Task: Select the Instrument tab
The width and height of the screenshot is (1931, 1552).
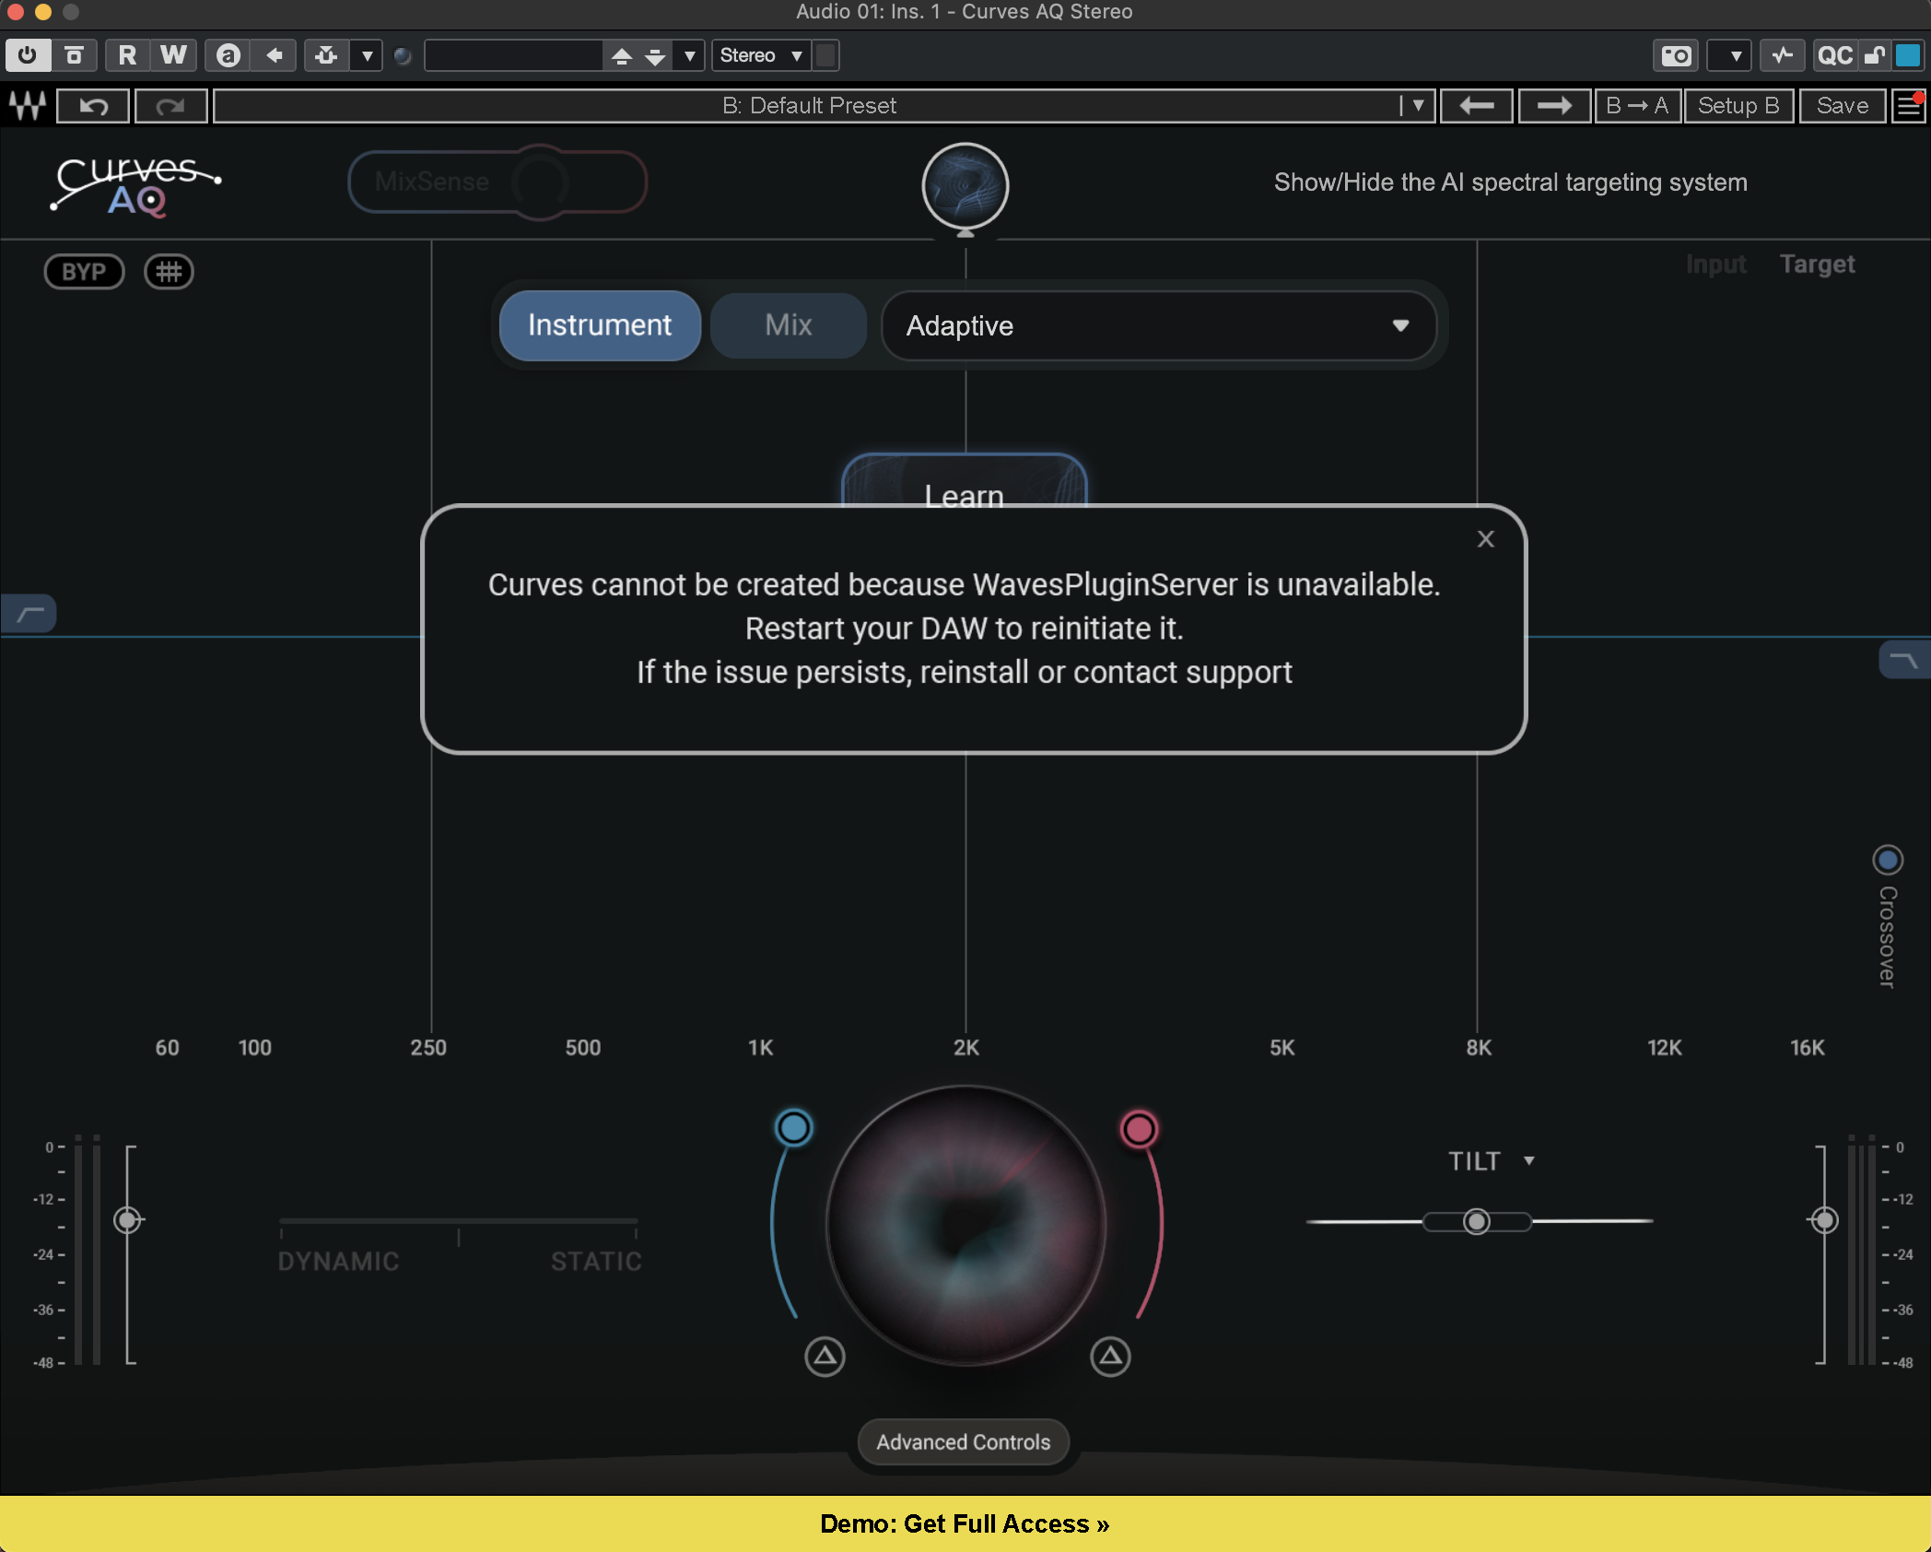Action: tap(600, 325)
